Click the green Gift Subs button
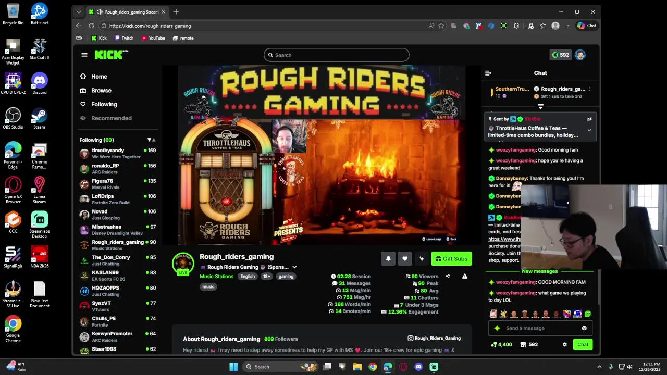The image size is (667, 375). pos(451,259)
